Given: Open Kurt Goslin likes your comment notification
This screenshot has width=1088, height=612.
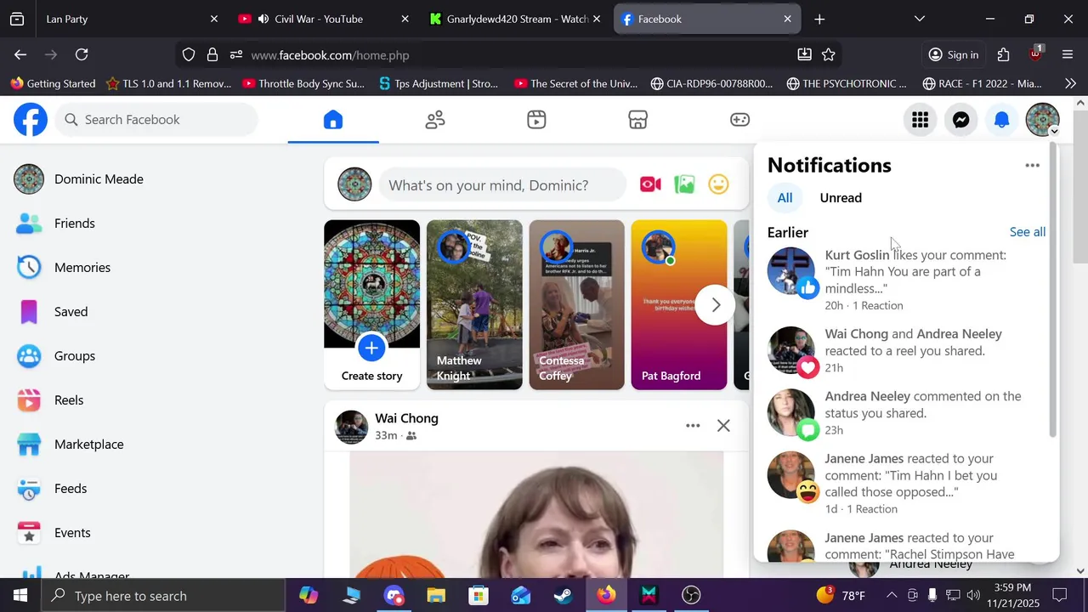Looking at the screenshot, I should tap(906, 280).
